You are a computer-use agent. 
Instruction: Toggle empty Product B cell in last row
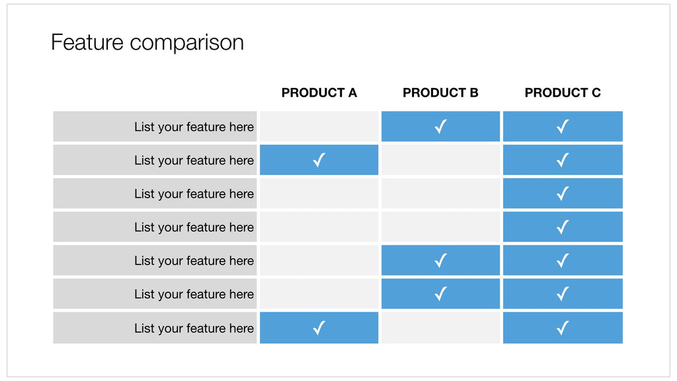(440, 328)
